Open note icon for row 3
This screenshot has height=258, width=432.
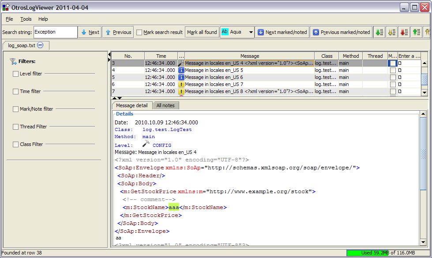[x=400, y=63]
